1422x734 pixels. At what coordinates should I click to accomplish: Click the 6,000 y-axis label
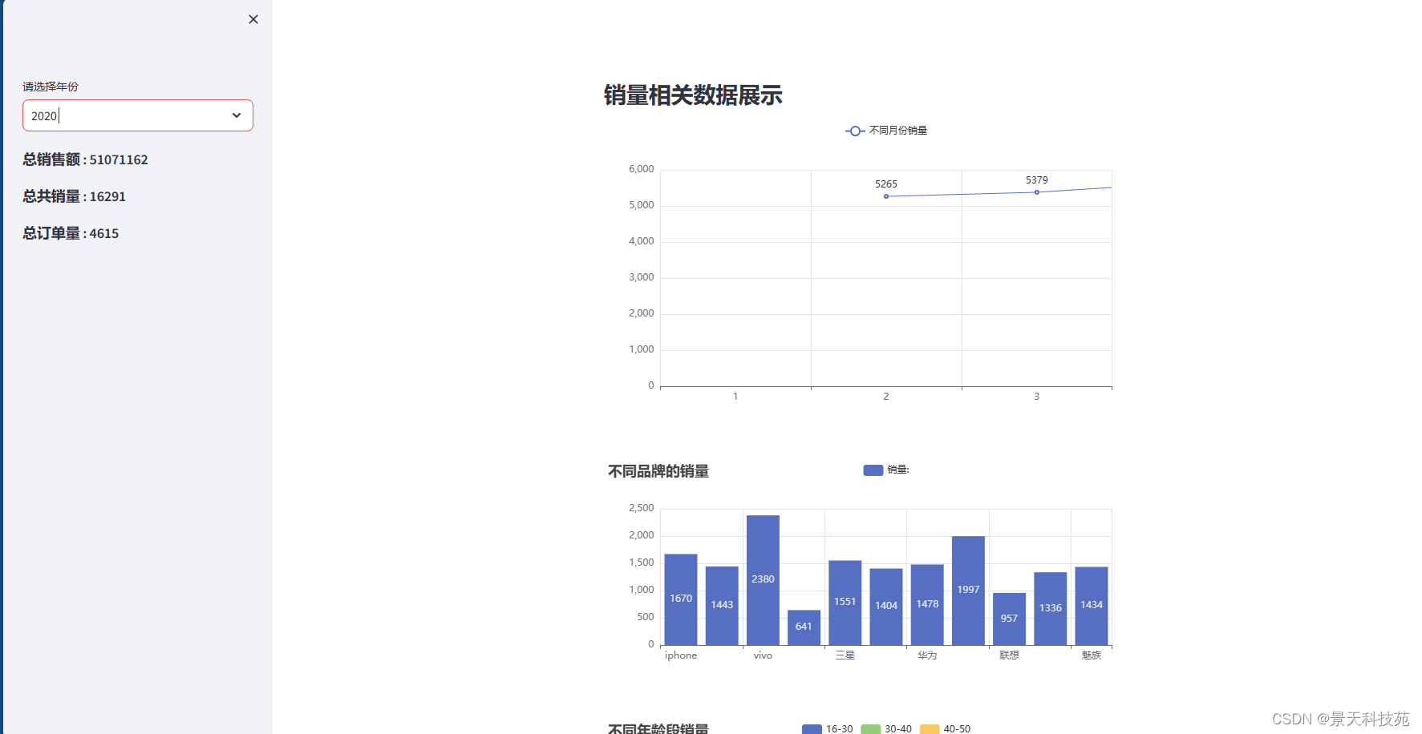[642, 169]
